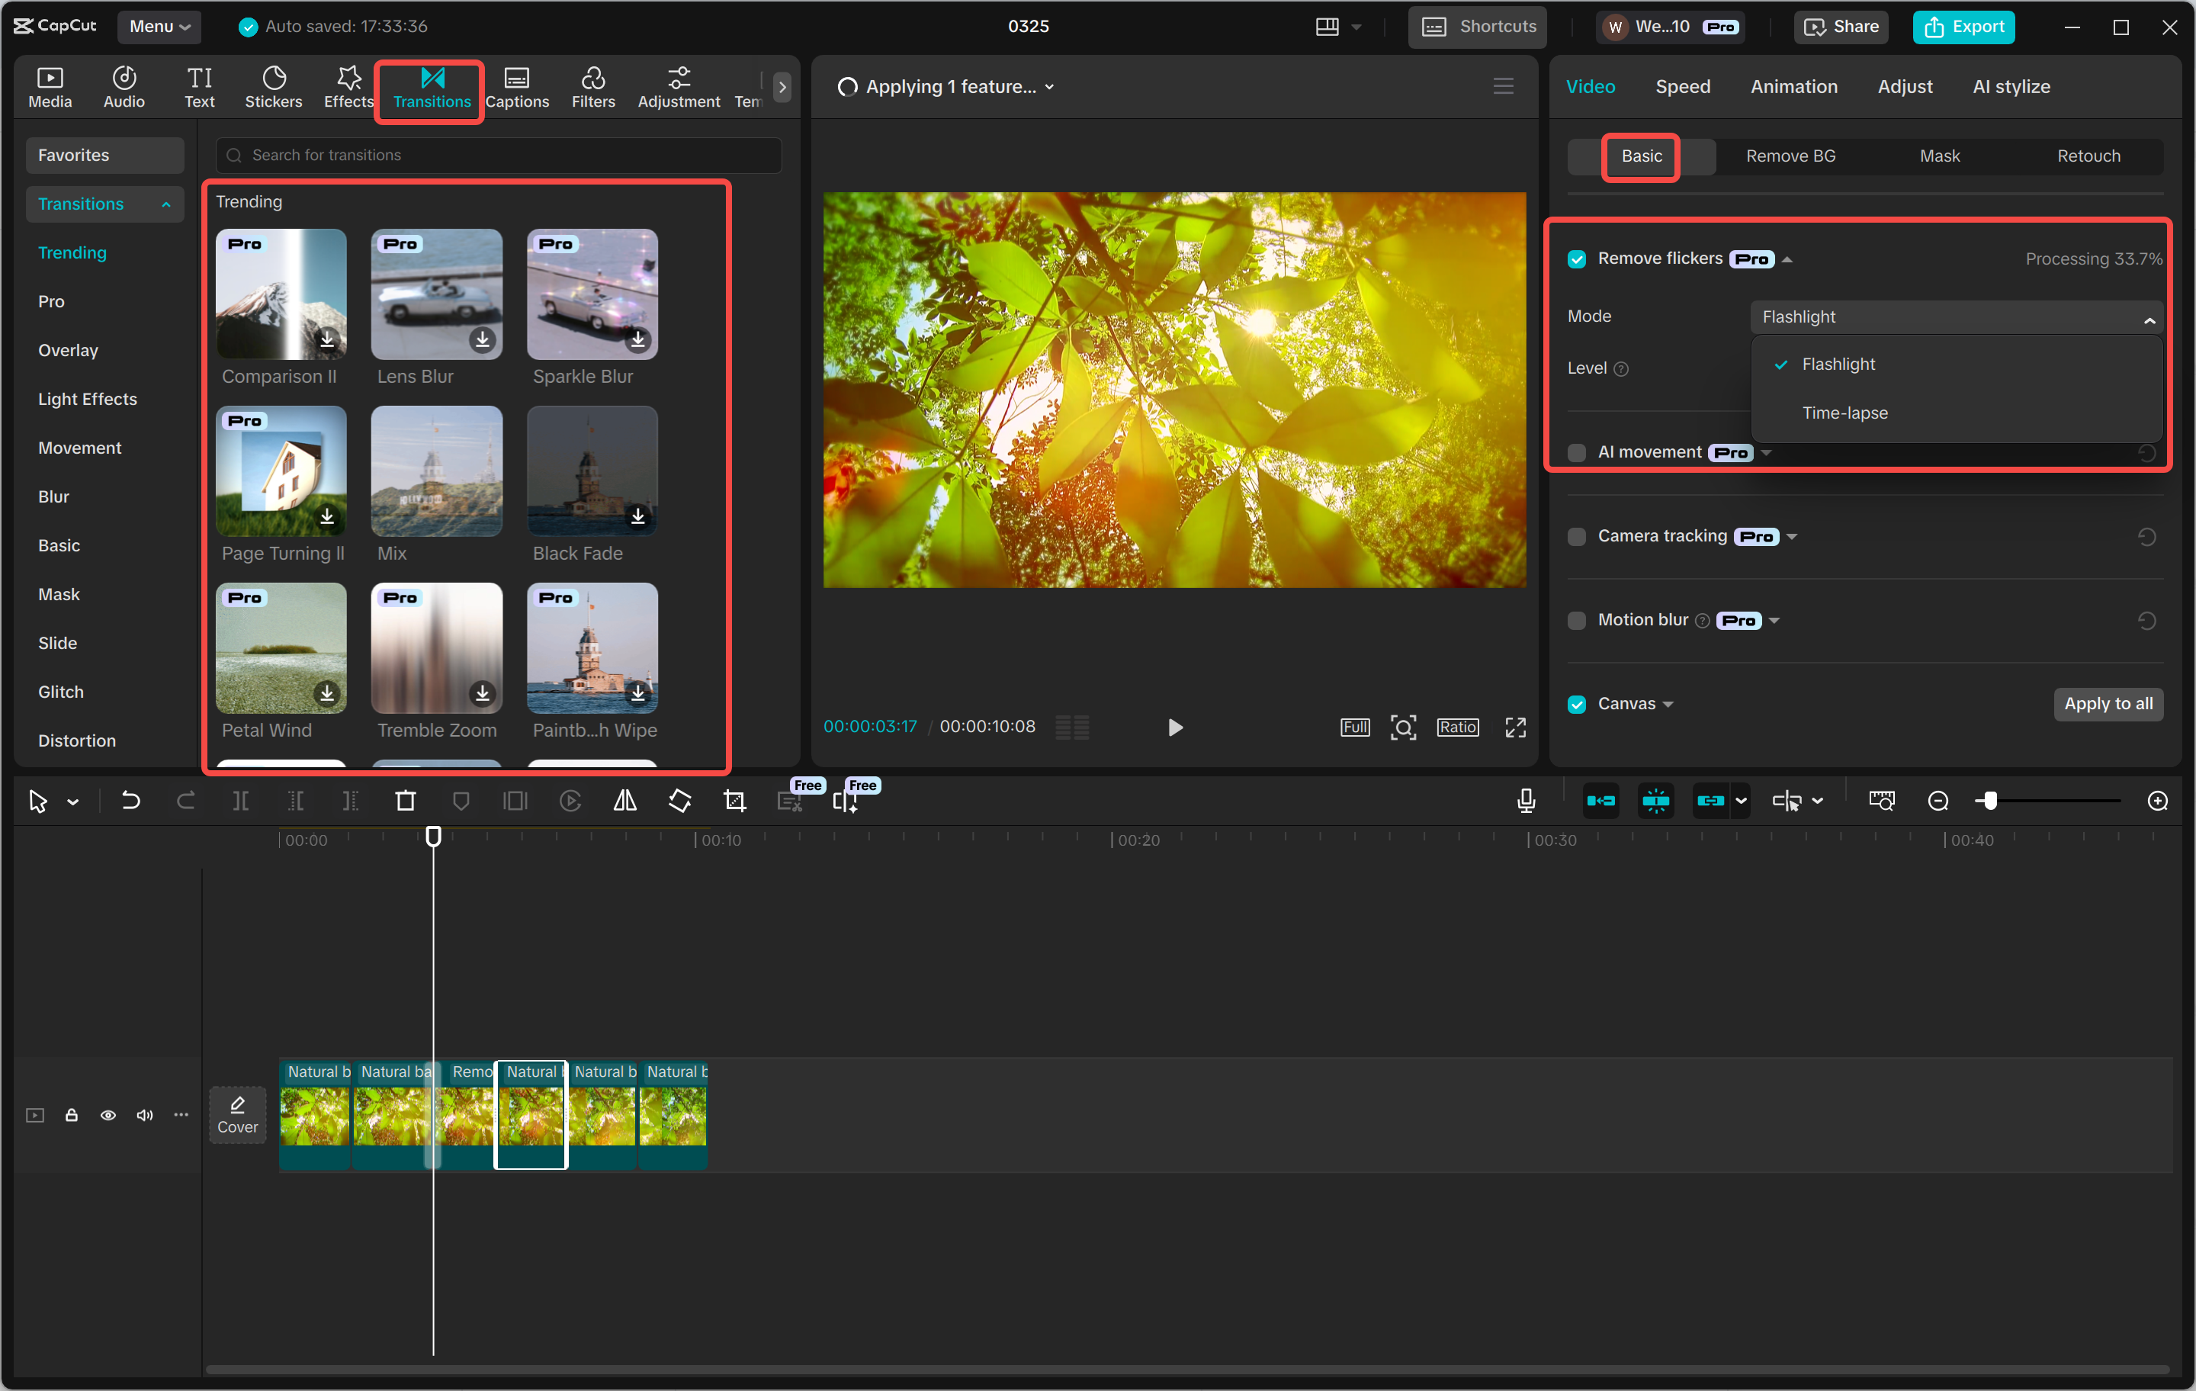Open the Effects panel
Screen dimensions: 2196x1391
click(348, 88)
